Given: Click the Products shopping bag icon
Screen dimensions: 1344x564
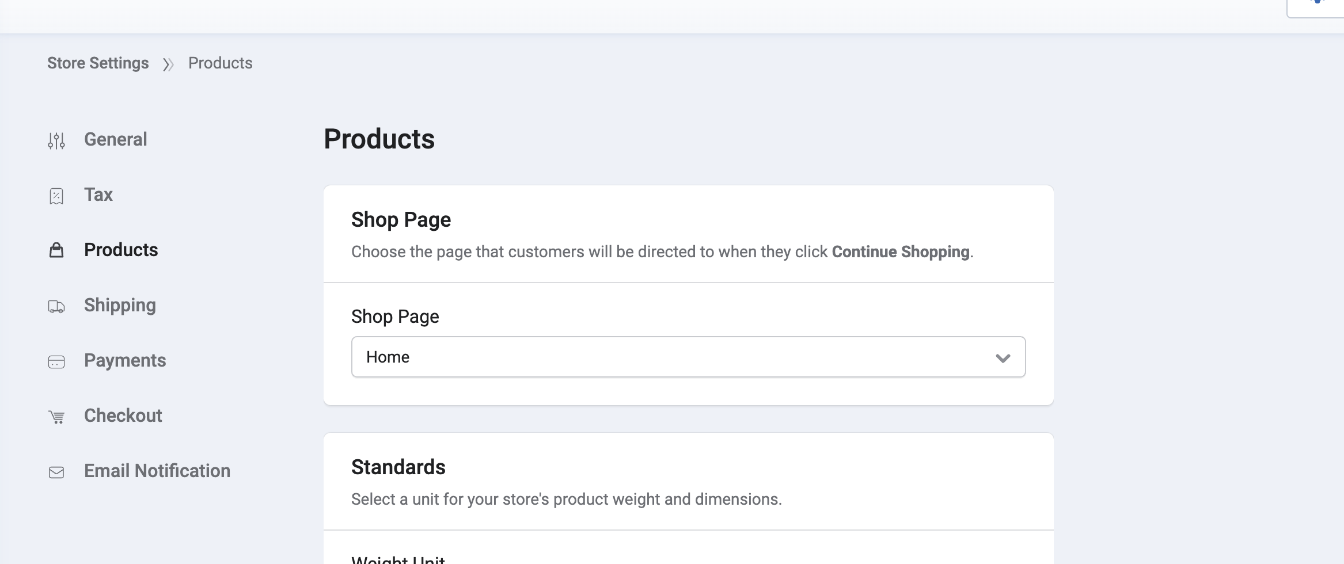Looking at the screenshot, I should tap(56, 250).
